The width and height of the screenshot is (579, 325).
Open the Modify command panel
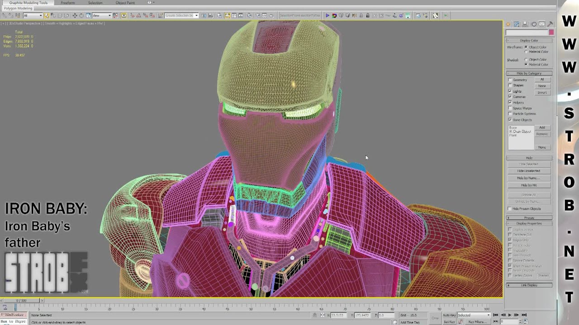(517, 24)
